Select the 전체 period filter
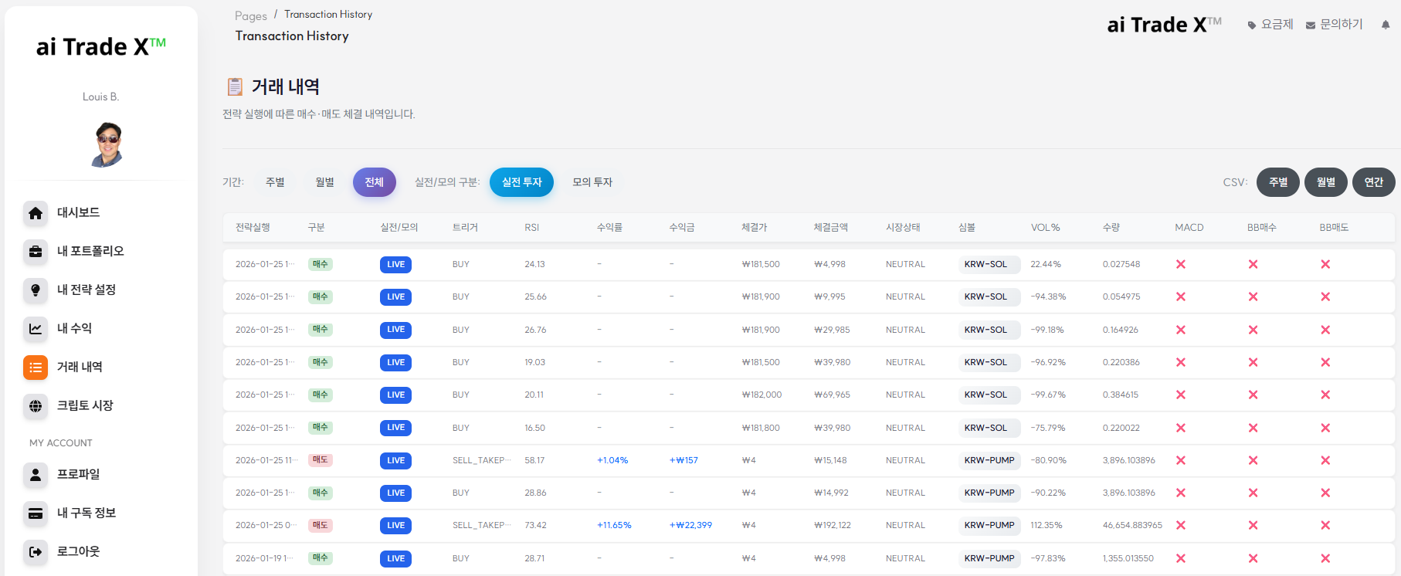This screenshot has height=576, width=1401. [375, 182]
